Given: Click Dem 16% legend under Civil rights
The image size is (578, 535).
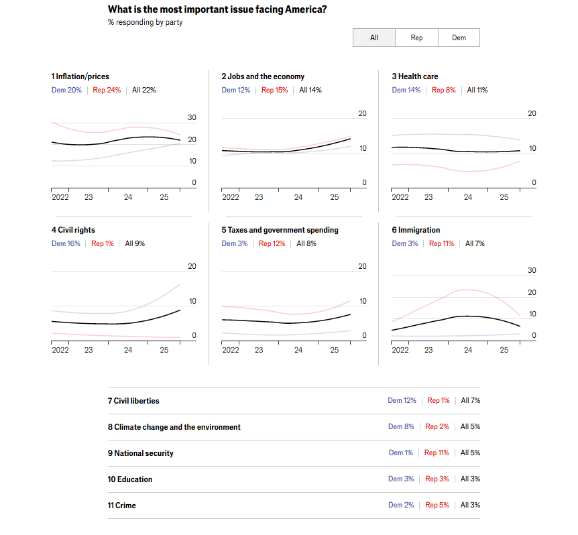Looking at the screenshot, I should pos(66,243).
